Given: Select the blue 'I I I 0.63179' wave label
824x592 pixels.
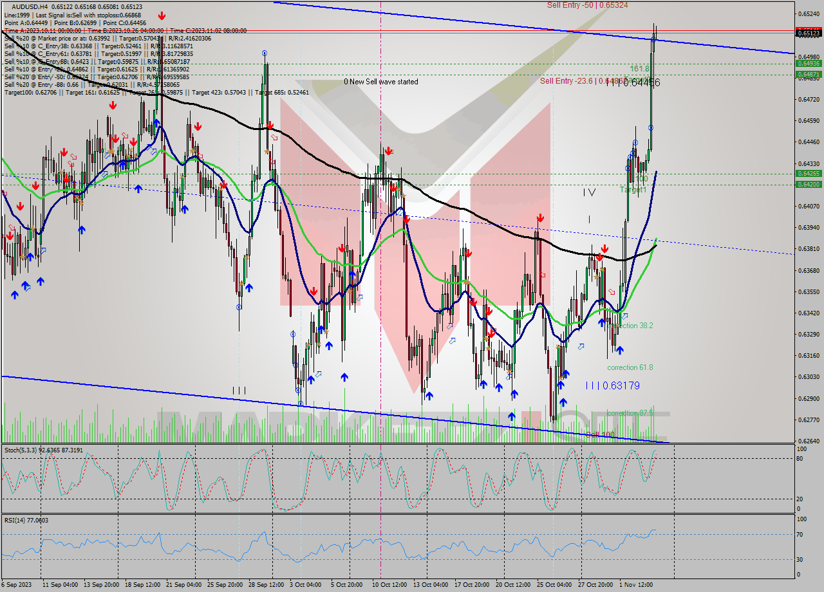Looking at the screenshot, I should [x=613, y=385].
